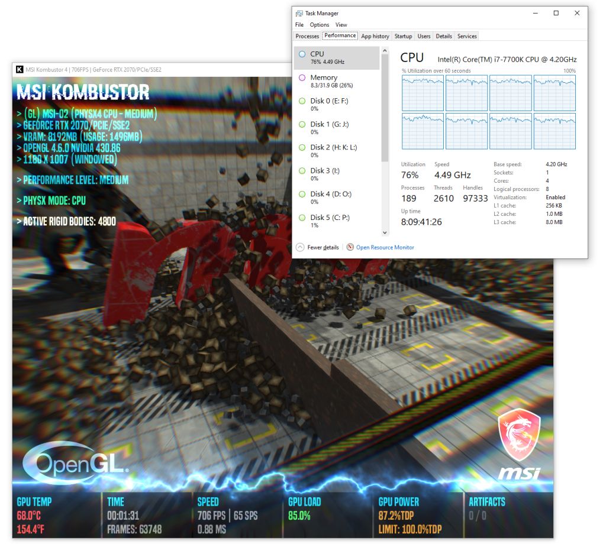606x560 pixels.
Task: Click the Intel Core i7-7700K CPU name
Action: tap(507, 60)
